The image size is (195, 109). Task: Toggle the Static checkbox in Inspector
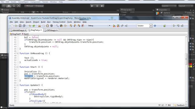186,13
